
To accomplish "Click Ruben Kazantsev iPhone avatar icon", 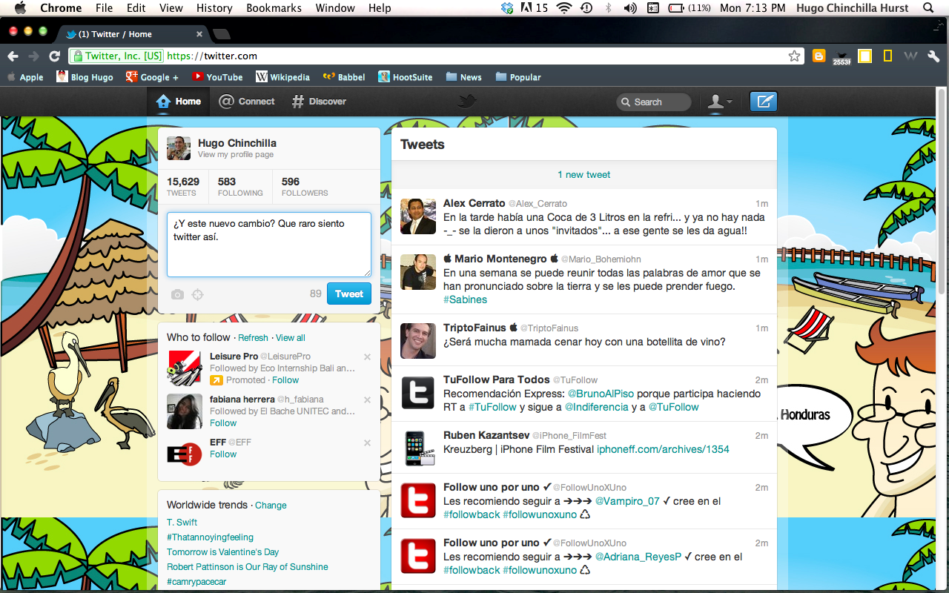I will (418, 448).
